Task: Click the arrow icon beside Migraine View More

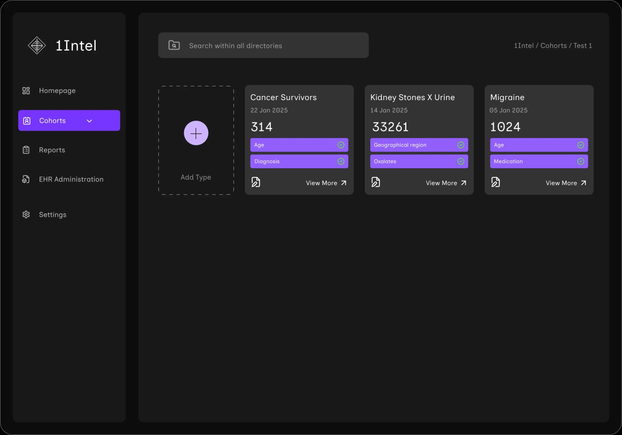Action: 583,183
